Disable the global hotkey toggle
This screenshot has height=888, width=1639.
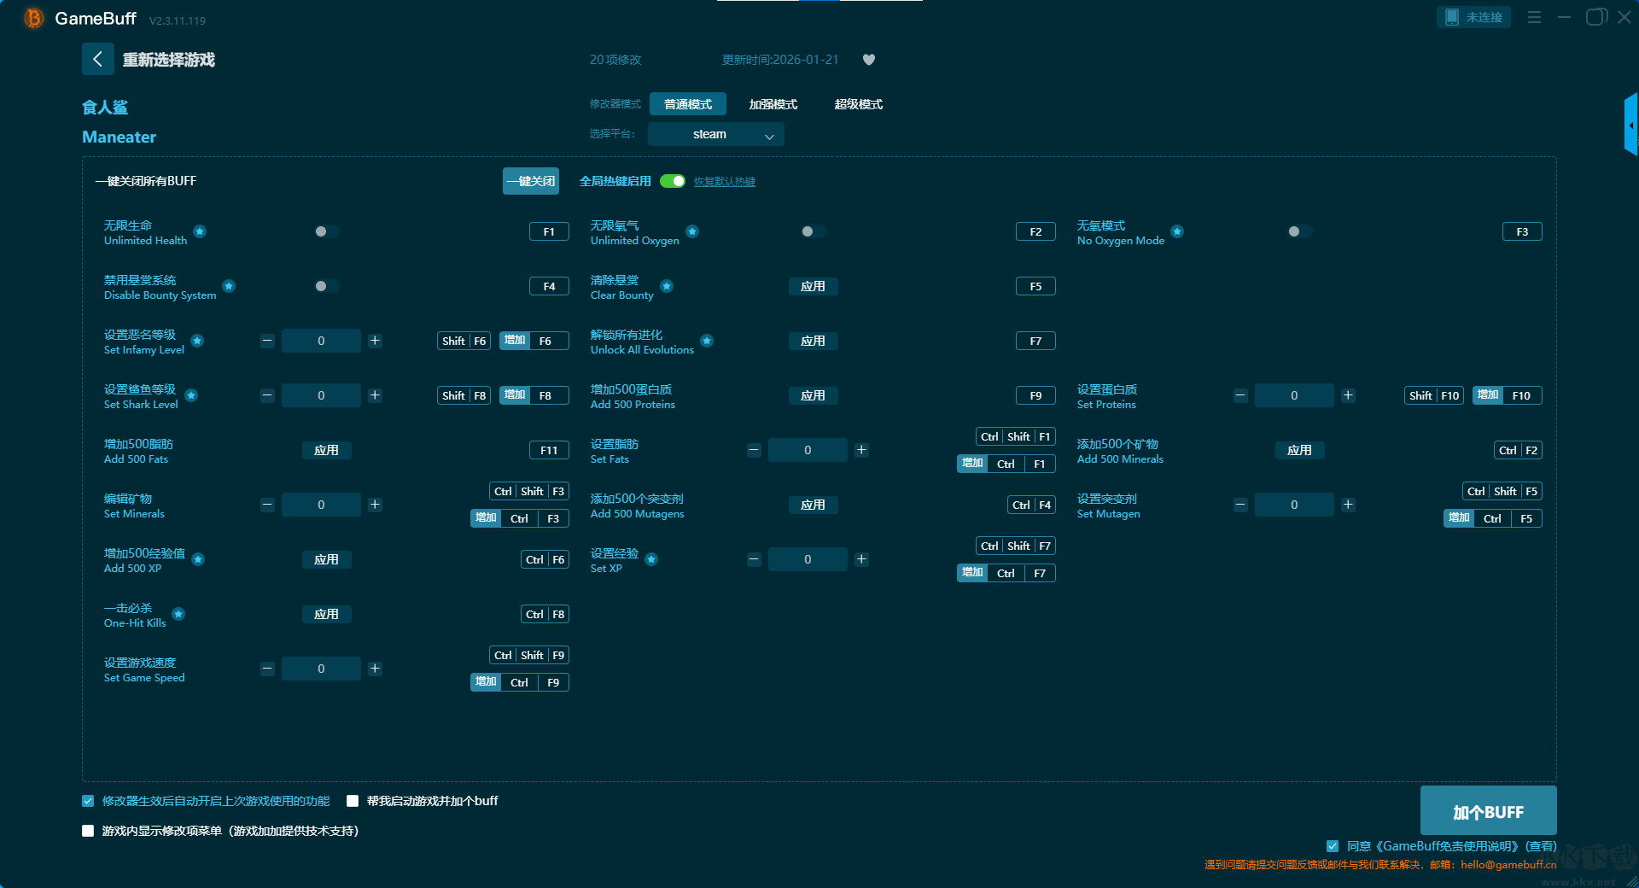pyautogui.click(x=673, y=181)
